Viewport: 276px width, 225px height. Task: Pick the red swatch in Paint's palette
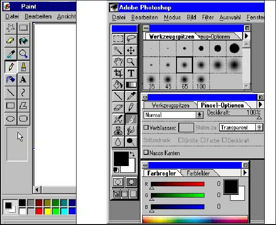39,211
